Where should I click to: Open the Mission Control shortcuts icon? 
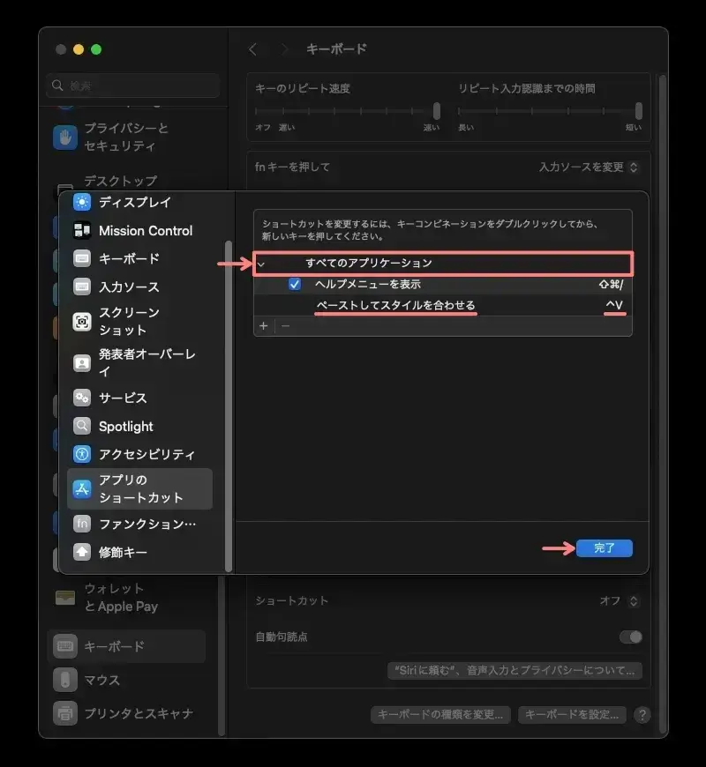click(x=81, y=231)
